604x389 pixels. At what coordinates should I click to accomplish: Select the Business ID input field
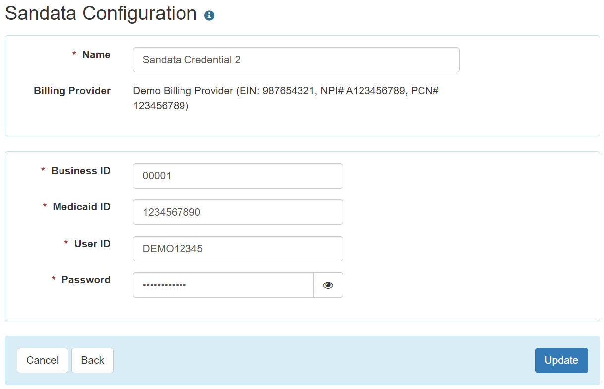point(238,176)
